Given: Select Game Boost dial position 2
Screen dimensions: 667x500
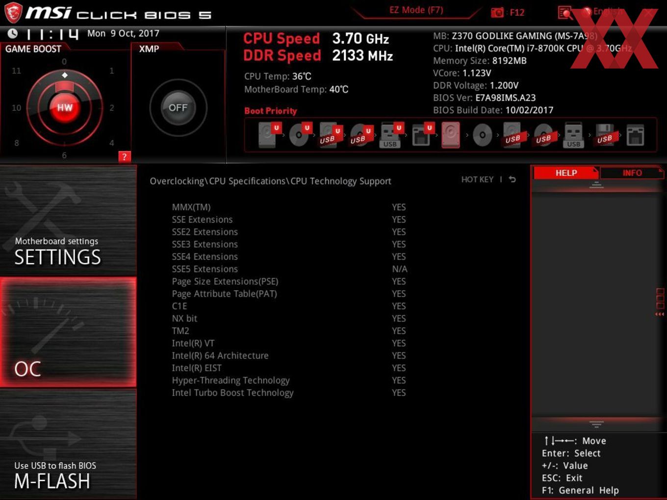Looking at the screenshot, I should tap(112, 107).
